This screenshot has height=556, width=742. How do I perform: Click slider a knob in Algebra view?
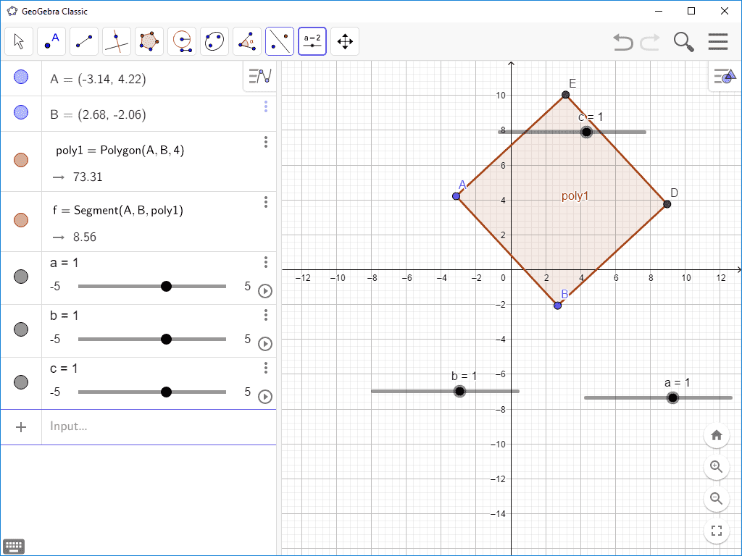166,287
